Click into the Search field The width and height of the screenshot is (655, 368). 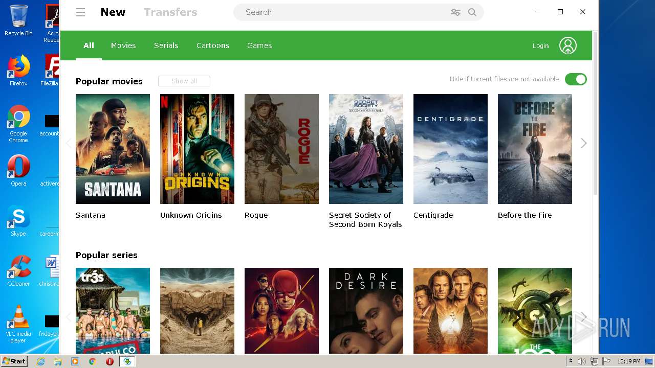(x=343, y=12)
